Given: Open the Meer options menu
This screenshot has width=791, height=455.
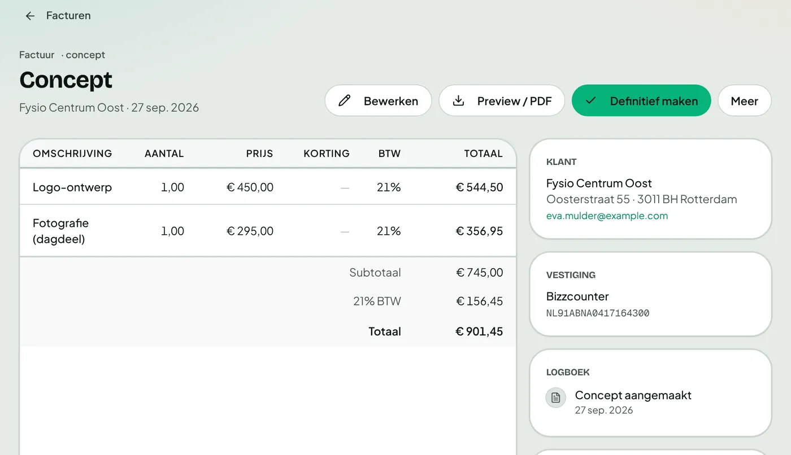Looking at the screenshot, I should 744,100.
